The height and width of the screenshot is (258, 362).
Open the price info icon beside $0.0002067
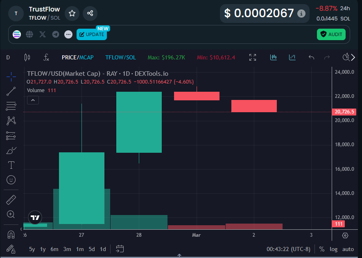tap(301, 14)
